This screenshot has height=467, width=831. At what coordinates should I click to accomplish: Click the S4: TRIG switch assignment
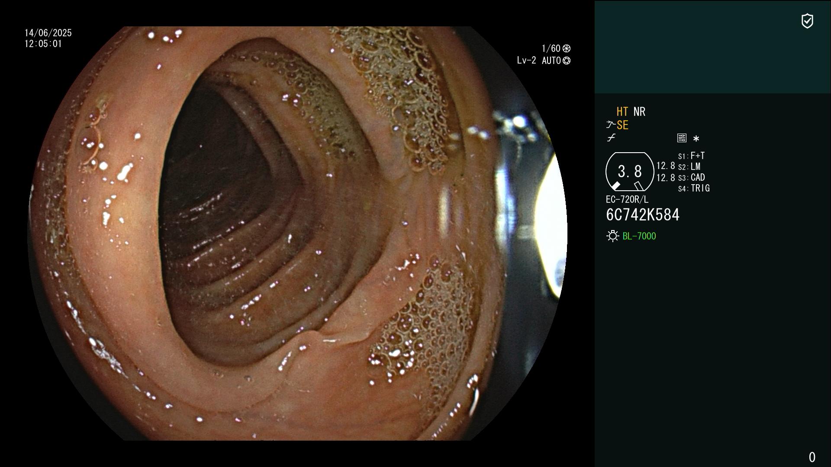coord(694,188)
